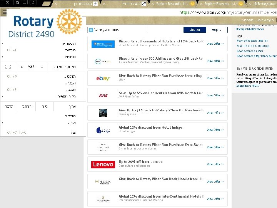The width and height of the screenshot is (277, 208).
Task: Click 'Give Back to Rotary' eBay title
Action: click(x=160, y=76)
